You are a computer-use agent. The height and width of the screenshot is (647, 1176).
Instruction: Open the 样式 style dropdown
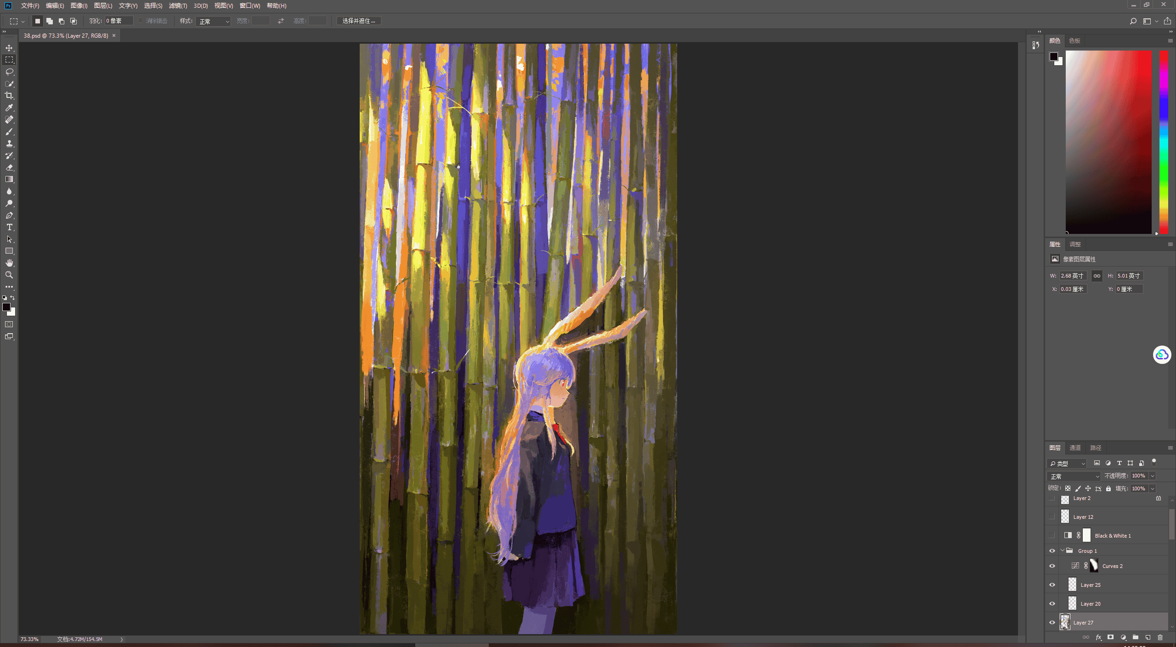[x=213, y=21]
